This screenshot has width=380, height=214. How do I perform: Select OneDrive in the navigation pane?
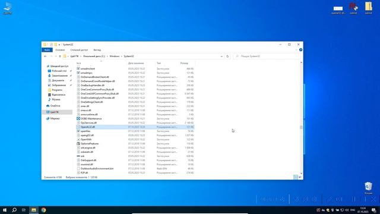[55, 106]
